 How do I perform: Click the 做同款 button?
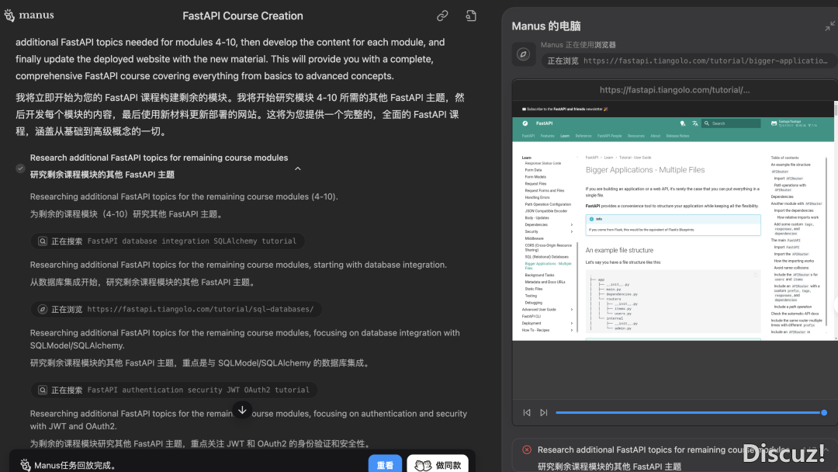point(438,465)
